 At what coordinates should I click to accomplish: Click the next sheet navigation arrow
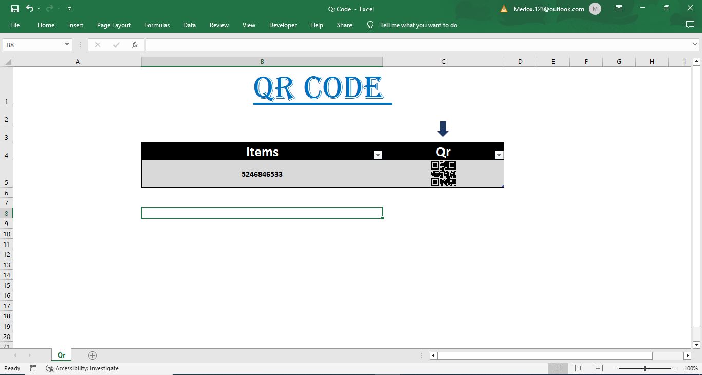pos(29,355)
